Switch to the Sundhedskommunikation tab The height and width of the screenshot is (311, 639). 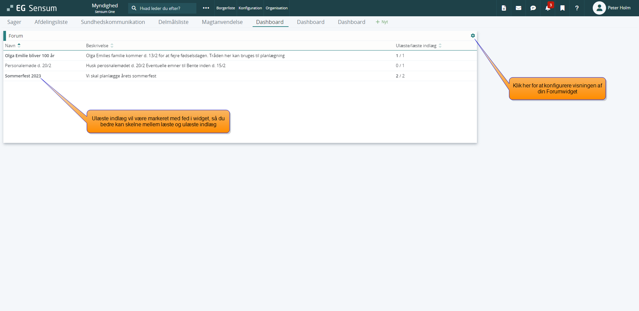[x=113, y=22]
